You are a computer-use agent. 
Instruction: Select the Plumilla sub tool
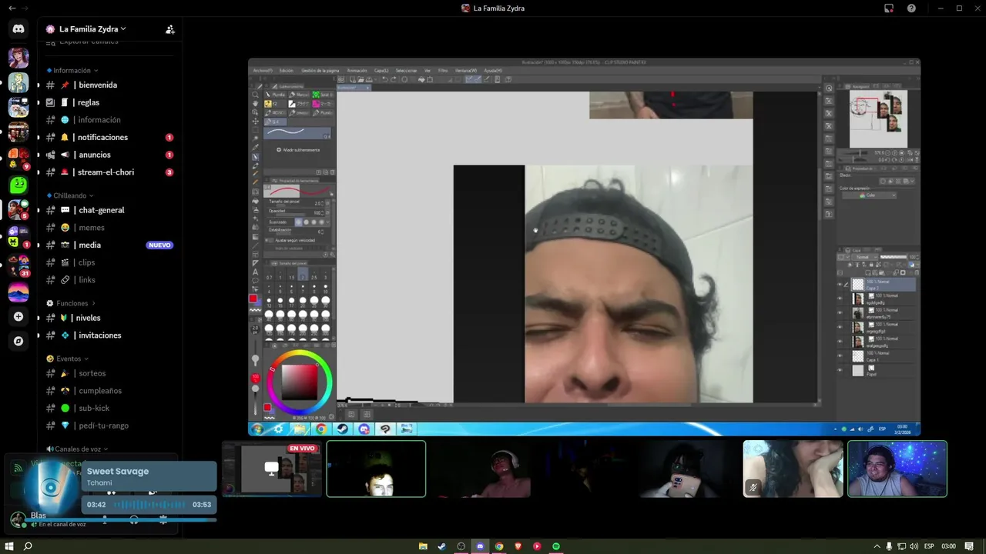point(276,95)
